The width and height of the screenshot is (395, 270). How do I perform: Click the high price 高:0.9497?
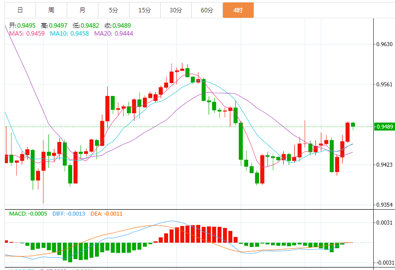(54, 25)
